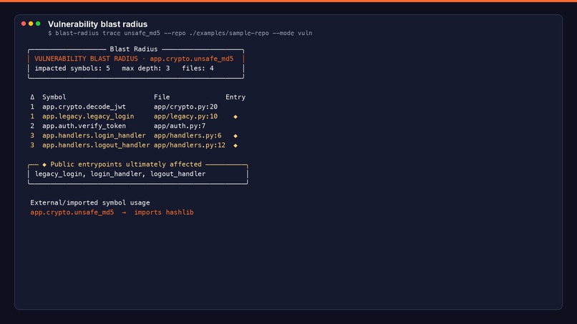Click 'max depth: 3' stat
Viewport: 577px width, 324px height.
[x=146, y=68]
